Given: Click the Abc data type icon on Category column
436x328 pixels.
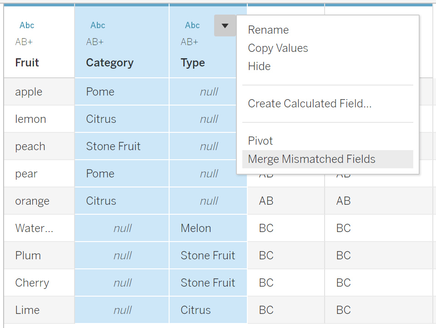Looking at the screenshot, I should pyautogui.click(x=98, y=25).
